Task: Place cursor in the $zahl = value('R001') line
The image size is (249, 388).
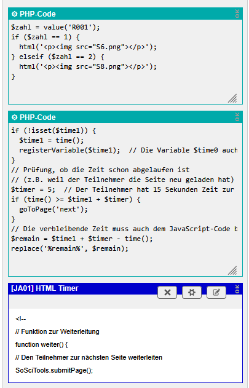Action: 55,27
